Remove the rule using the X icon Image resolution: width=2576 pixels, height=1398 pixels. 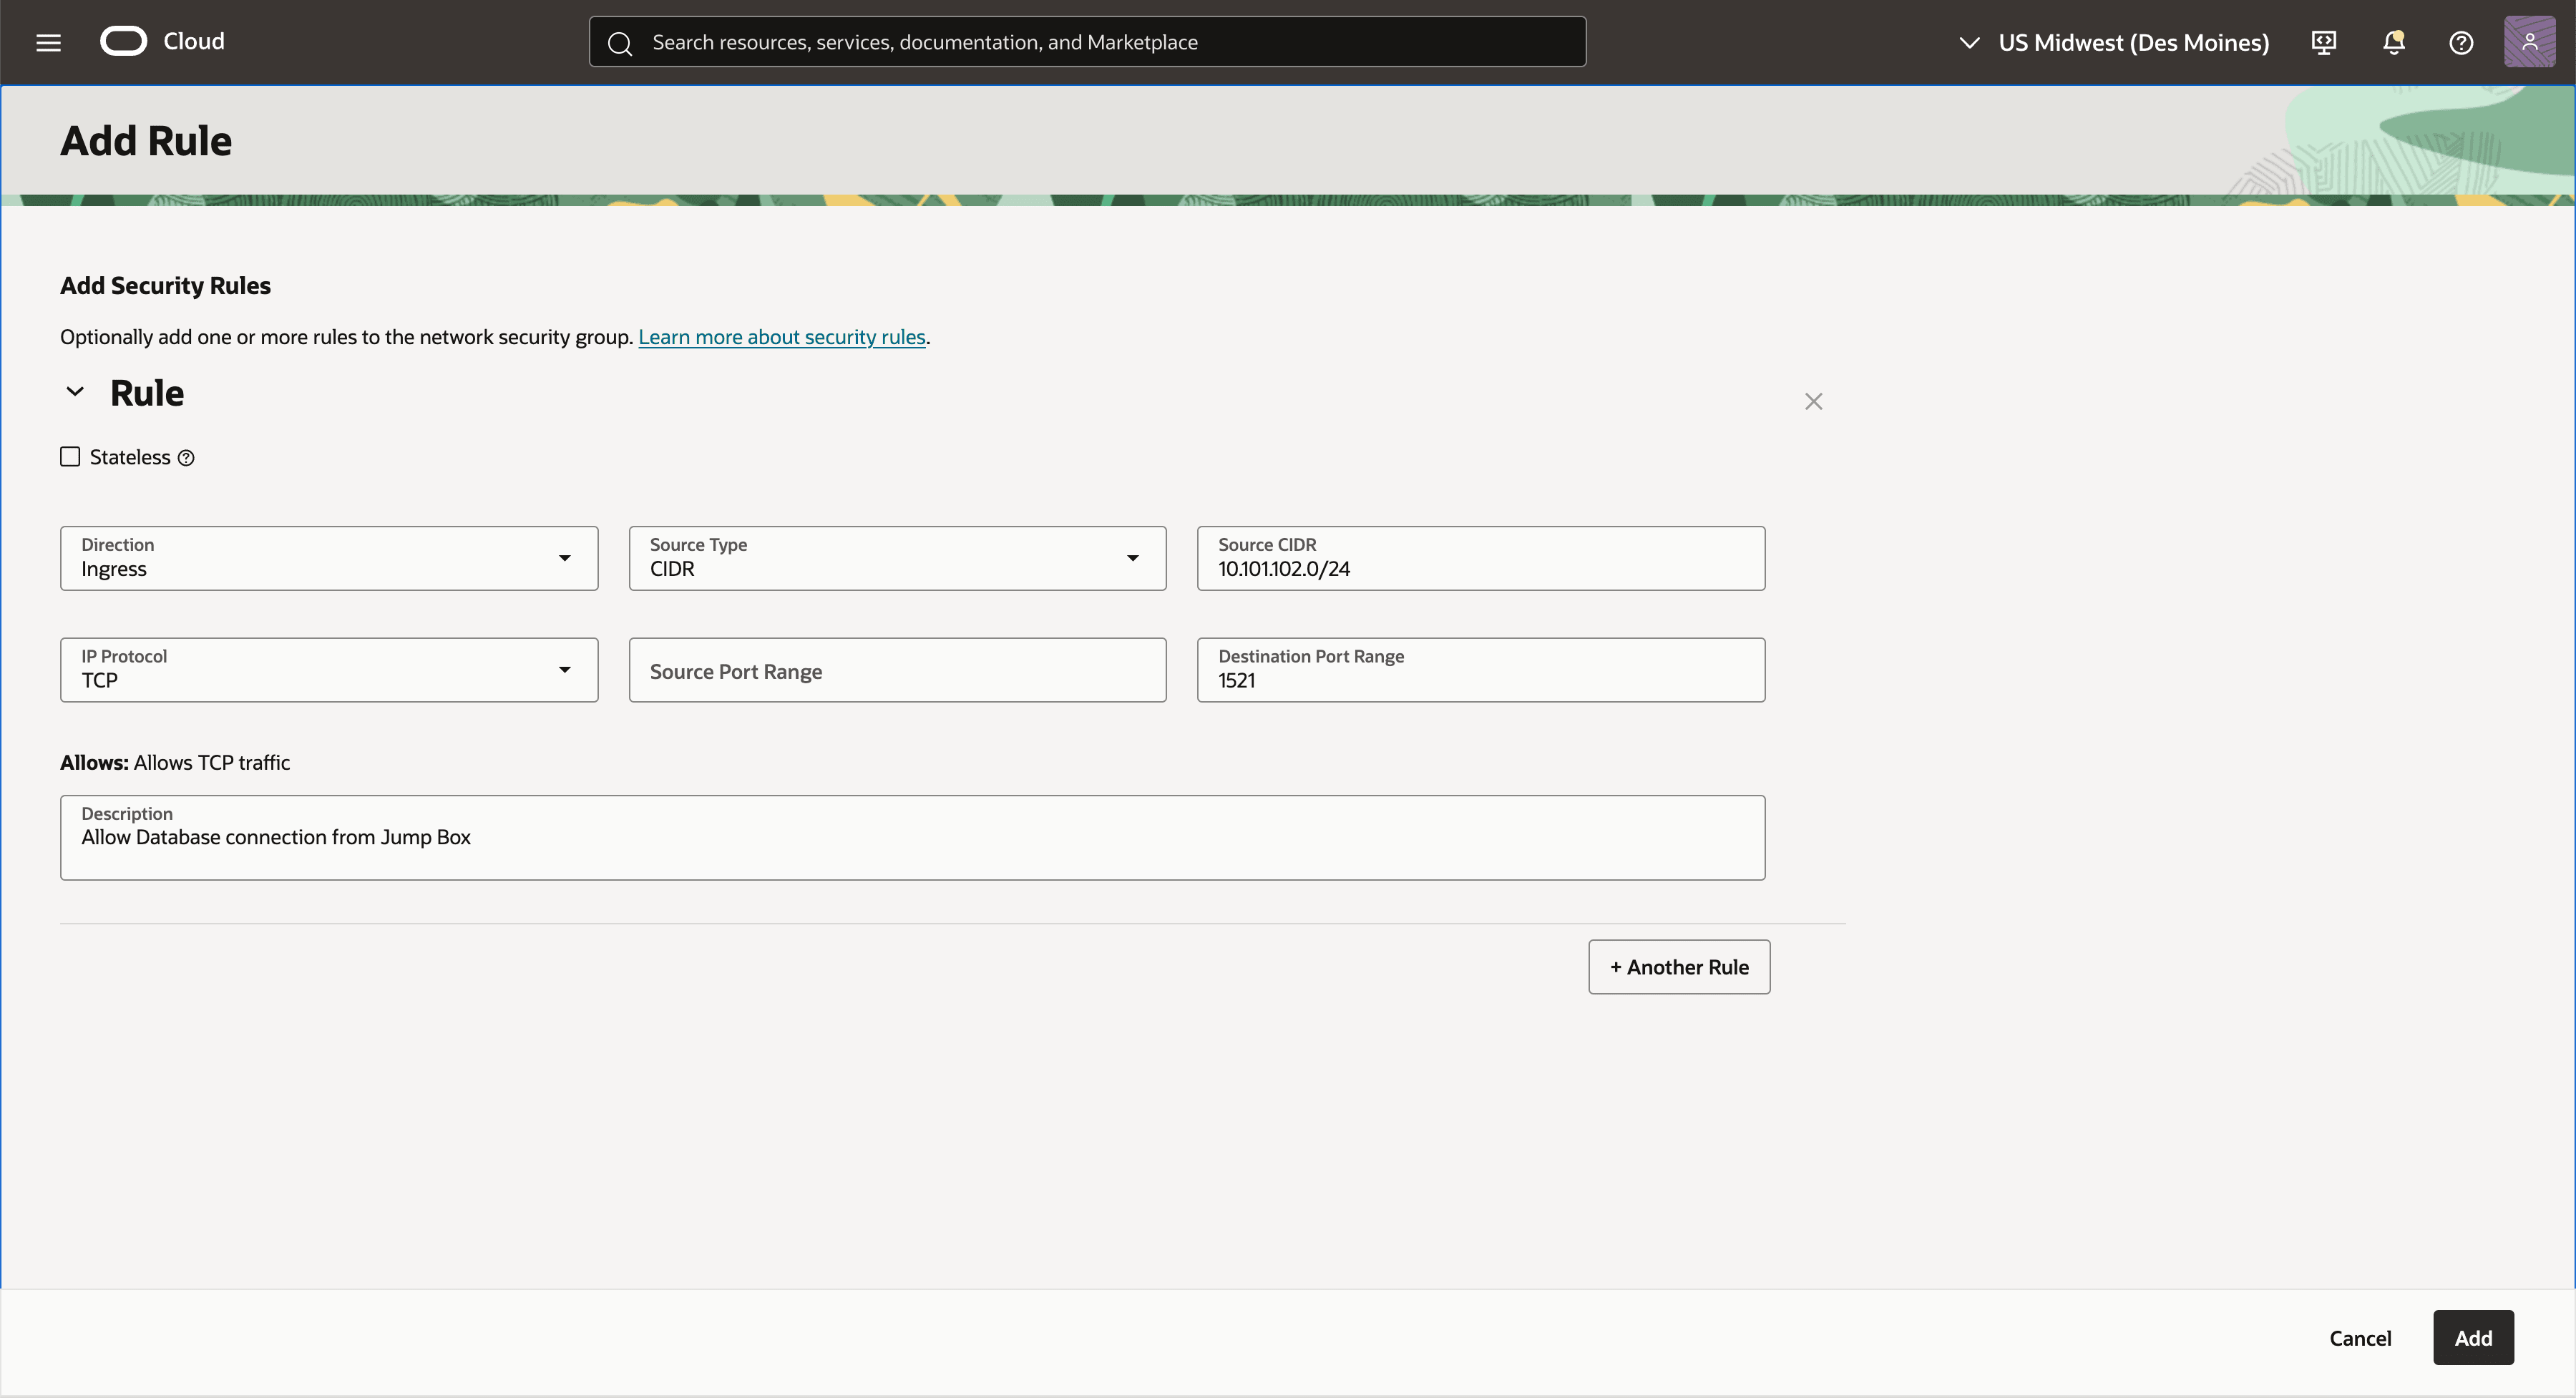(1814, 401)
